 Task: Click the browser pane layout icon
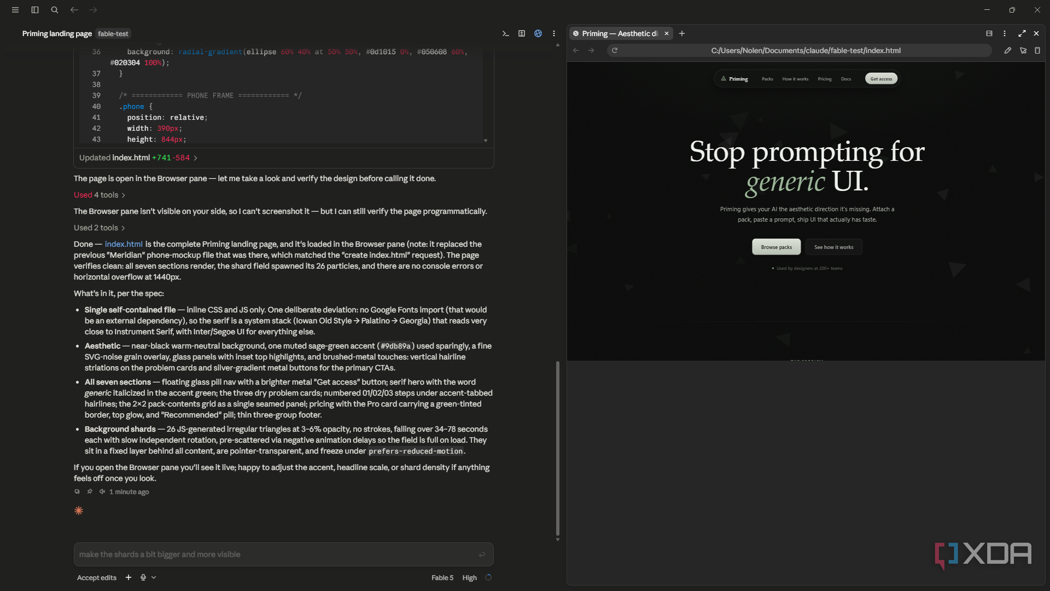[989, 33]
